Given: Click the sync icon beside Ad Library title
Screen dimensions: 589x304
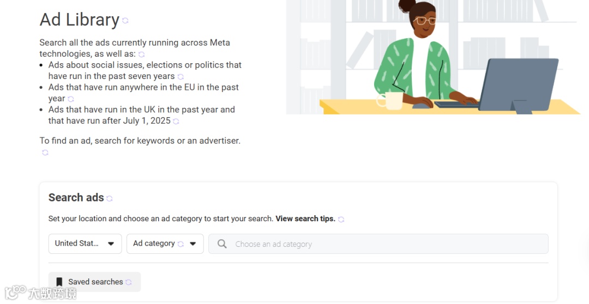Looking at the screenshot, I should point(125,21).
